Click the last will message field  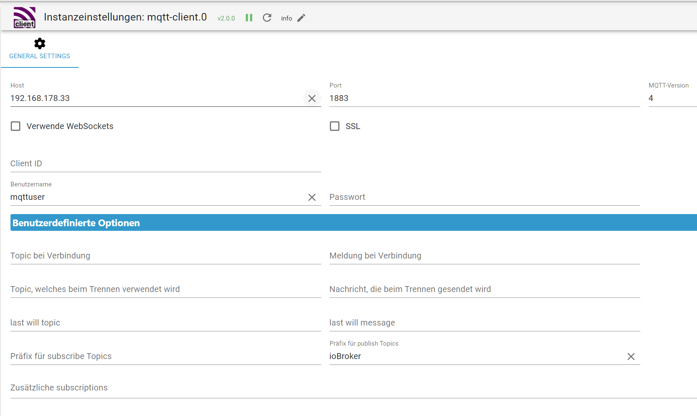pyautogui.click(x=485, y=323)
